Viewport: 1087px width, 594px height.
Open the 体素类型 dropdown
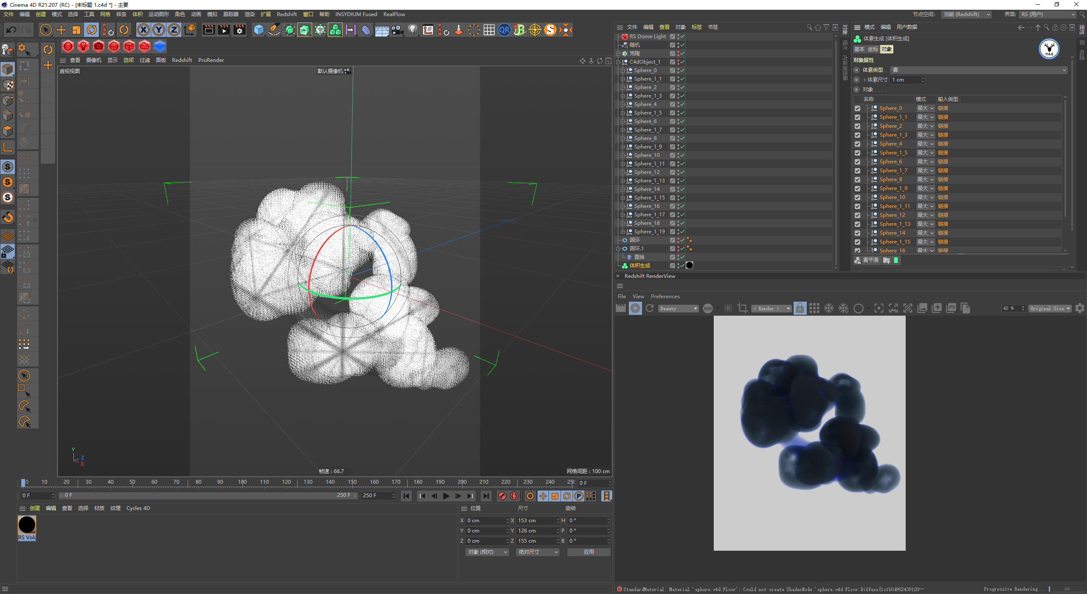(x=979, y=70)
